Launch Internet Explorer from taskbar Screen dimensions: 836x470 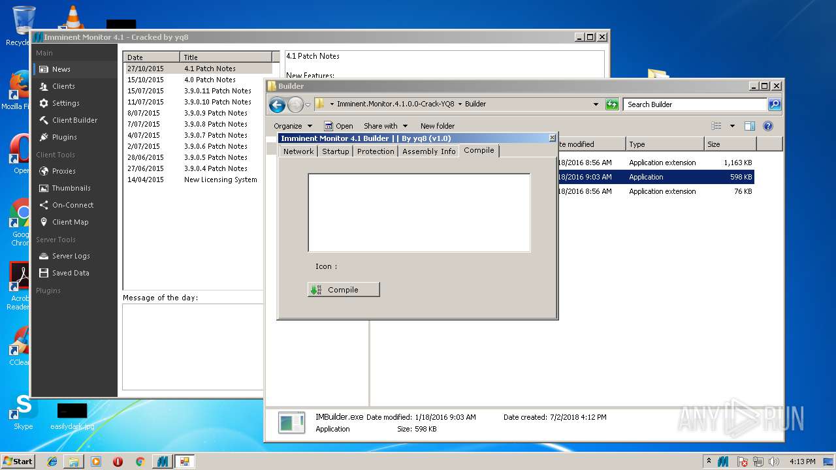(x=52, y=462)
